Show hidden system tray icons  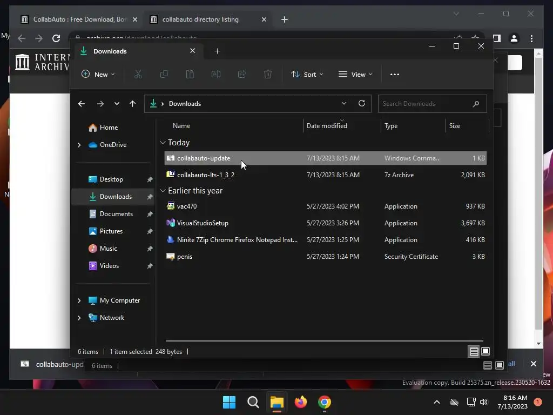[x=436, y=402]
